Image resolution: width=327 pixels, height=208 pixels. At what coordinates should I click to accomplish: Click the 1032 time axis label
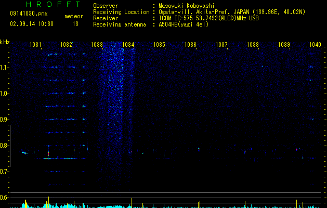tap(66, 44)
